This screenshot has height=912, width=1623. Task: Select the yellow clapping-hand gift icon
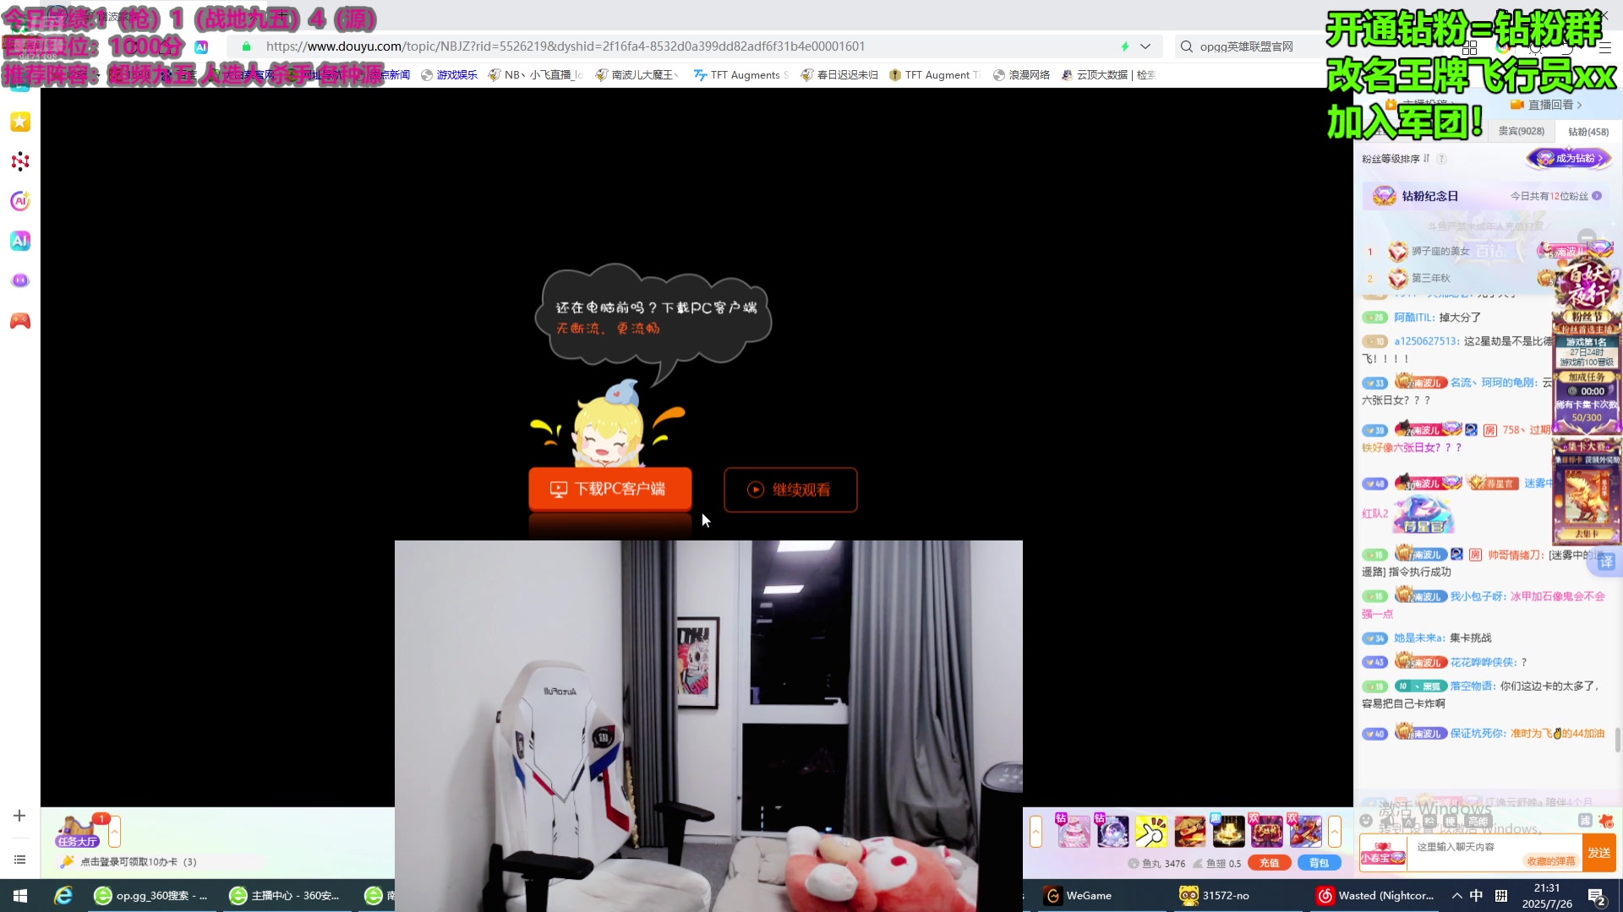pyautogui.click(x=1151, y=832)
